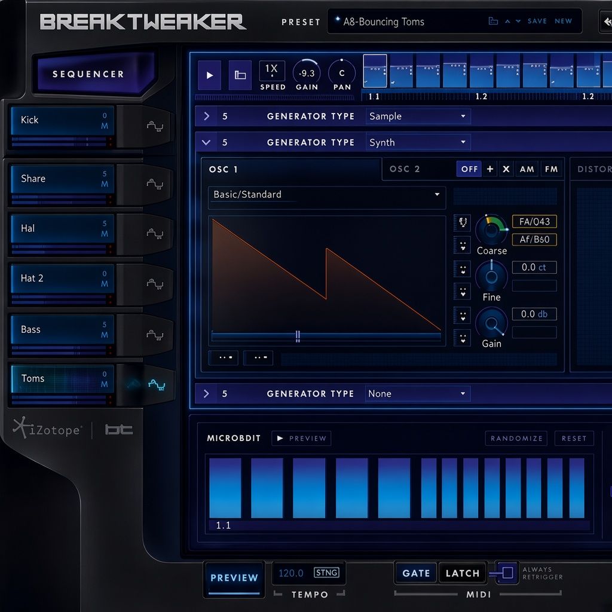Click the Kick track waveform icon
Screen dimensions: 612x612
click(155, 126)
